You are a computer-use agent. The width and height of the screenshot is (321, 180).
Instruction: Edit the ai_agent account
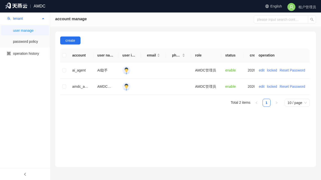tap(262, 70)
